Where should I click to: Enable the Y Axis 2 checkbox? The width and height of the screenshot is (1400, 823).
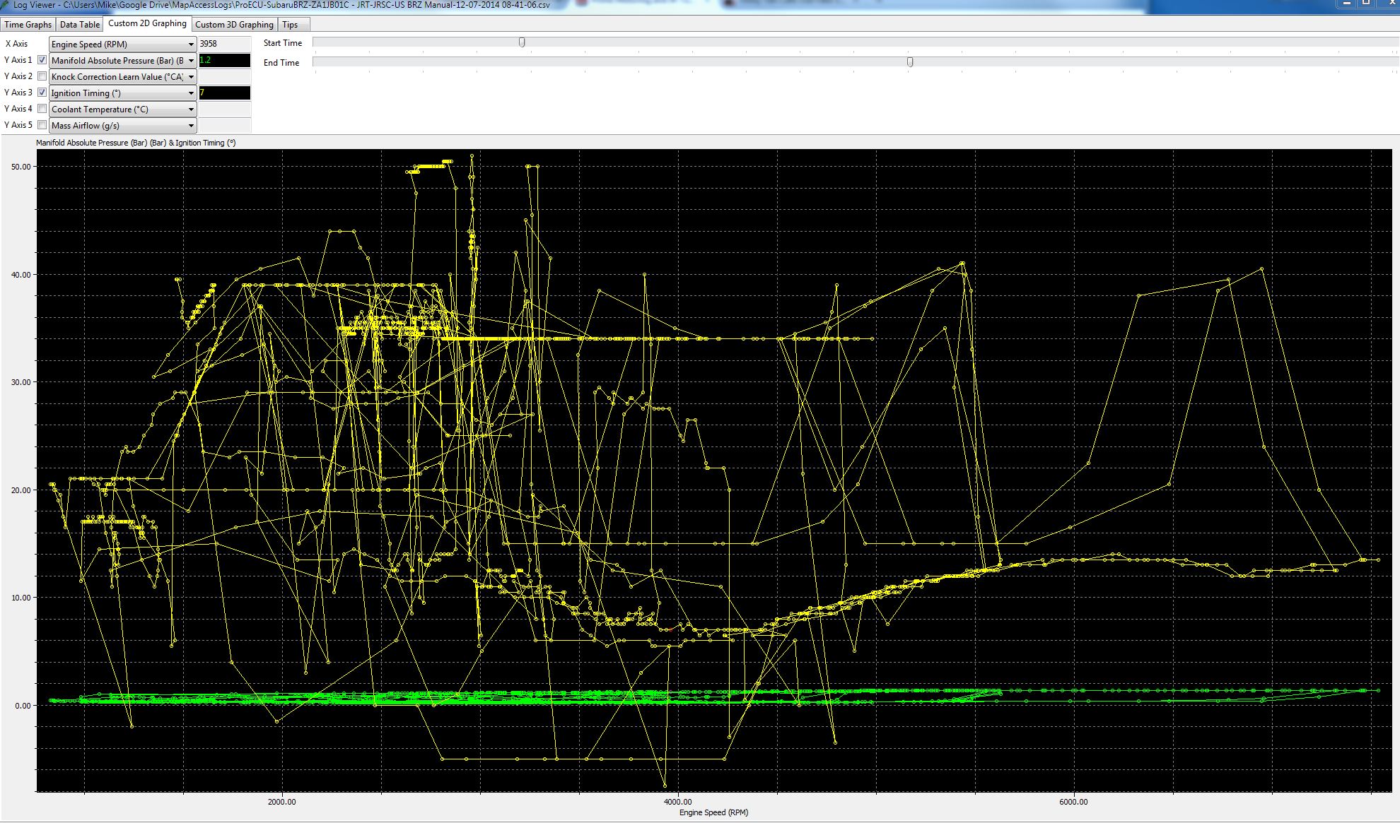pyautogui.click(x=42, y=76)
